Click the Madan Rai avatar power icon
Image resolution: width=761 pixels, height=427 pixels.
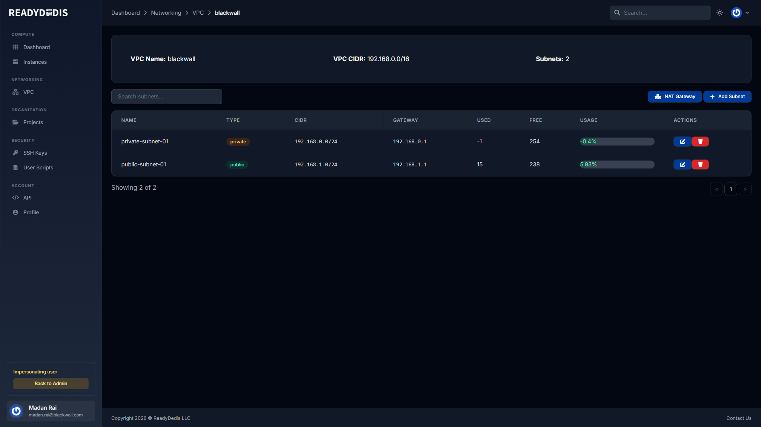coord(16,411)
